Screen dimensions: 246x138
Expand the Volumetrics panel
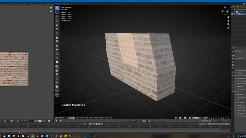click(x=240, y=86)
